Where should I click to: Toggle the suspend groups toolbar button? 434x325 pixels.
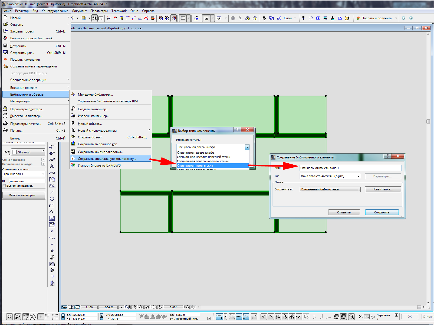click(x=174, y=18)
